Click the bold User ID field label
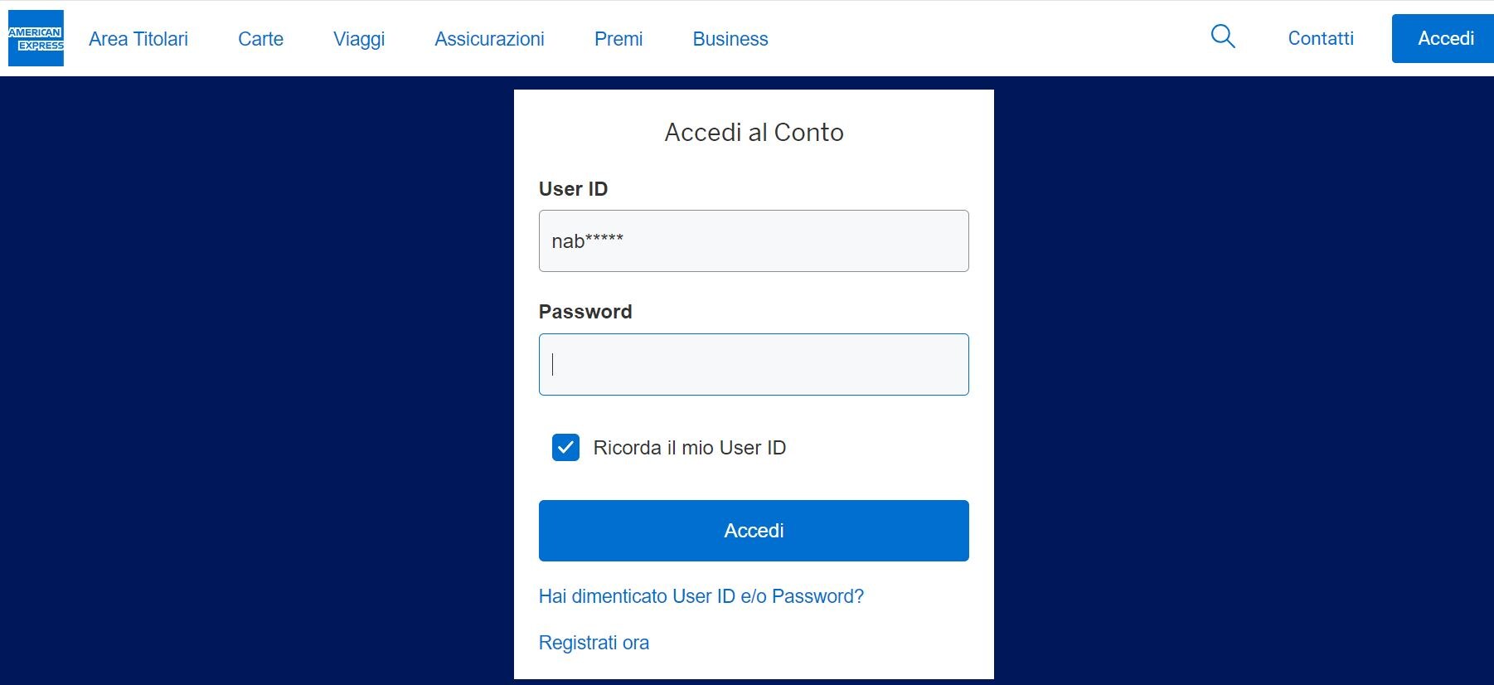1494x685 pixels. 573,189
